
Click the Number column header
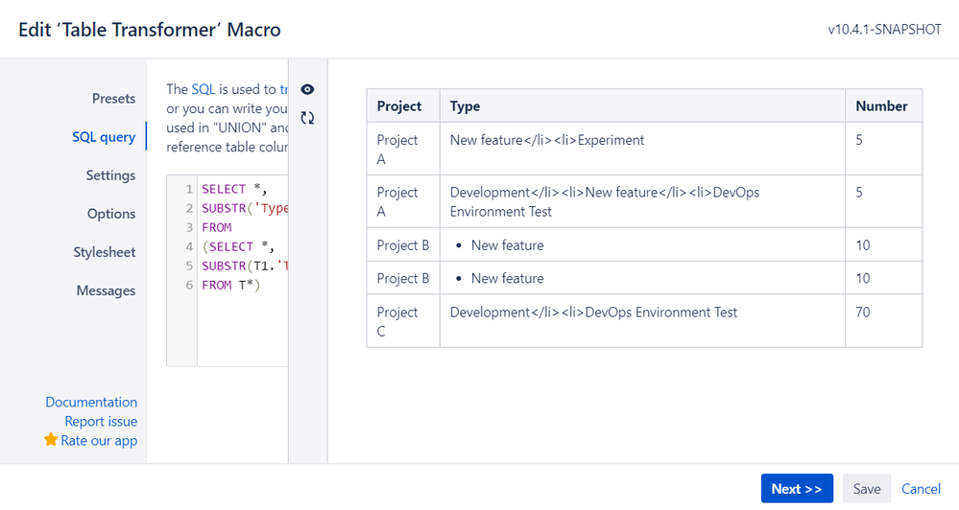coord(881,106)
